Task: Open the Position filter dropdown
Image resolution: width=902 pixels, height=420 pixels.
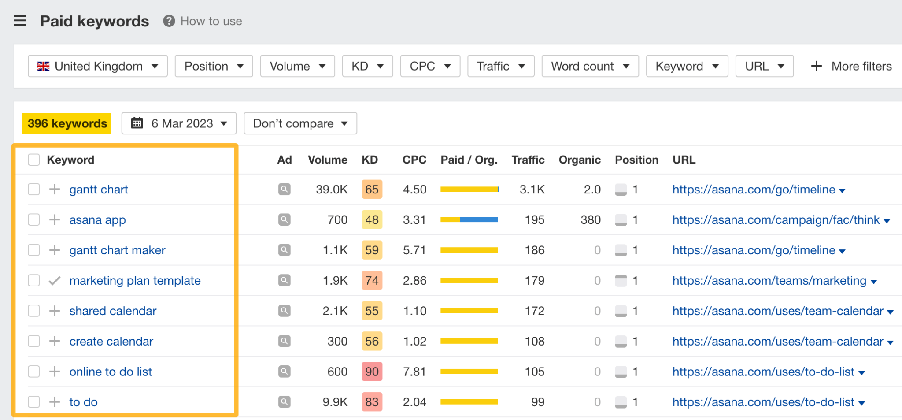Action: 214,66
